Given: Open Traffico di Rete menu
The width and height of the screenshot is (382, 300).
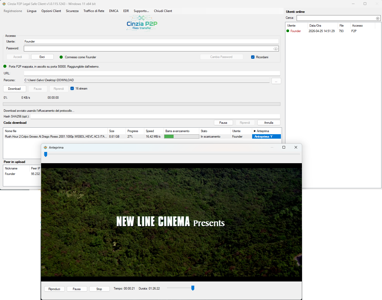Looking at the screenshot, I should pos(94,11).
